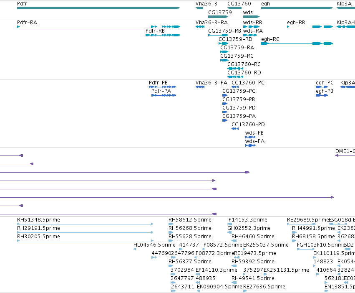
Task: Open the CG13759-PC protein
Action: point(225,95)
